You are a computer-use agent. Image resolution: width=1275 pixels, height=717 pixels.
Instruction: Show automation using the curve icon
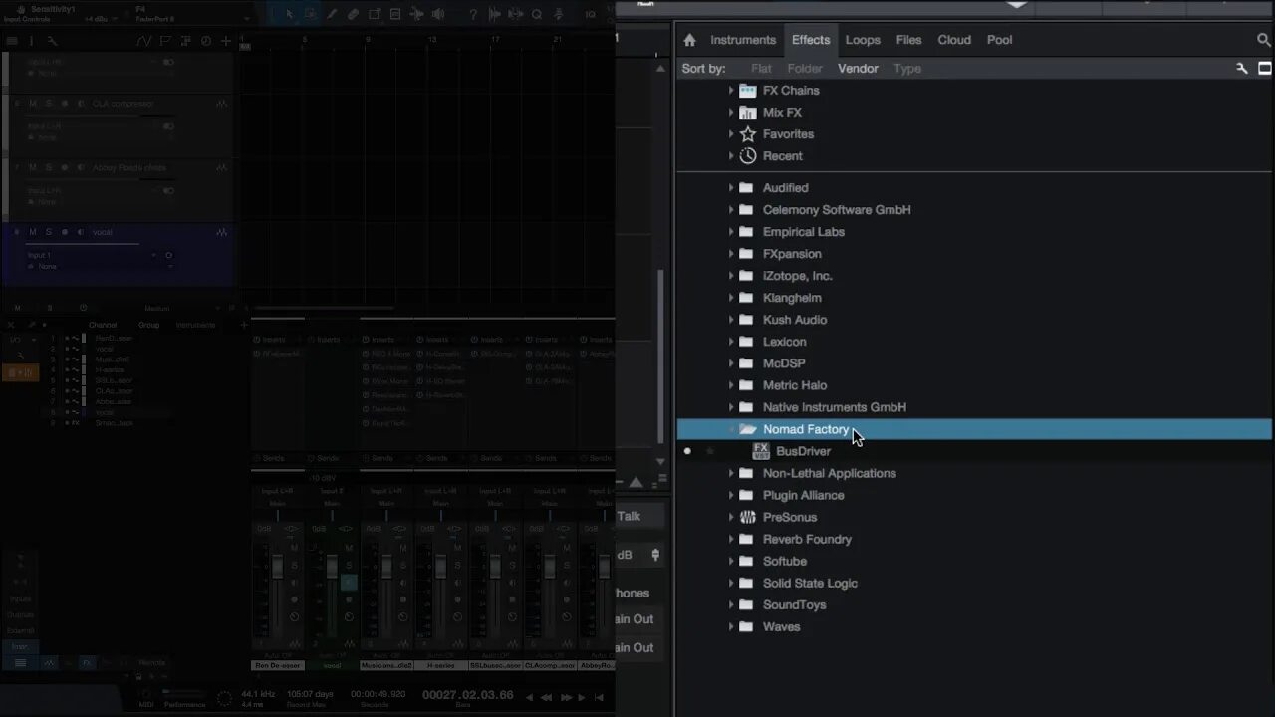(x=144, y=41)
